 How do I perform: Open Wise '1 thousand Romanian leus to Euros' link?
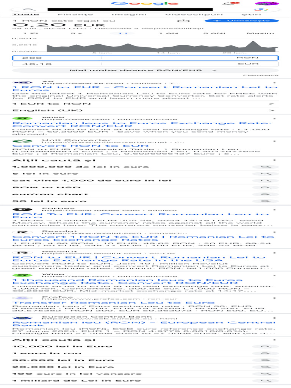coord(127,282)
